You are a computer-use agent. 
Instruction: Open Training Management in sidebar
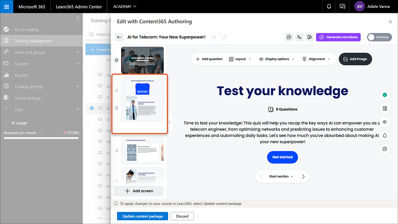[x=34, y=41]
